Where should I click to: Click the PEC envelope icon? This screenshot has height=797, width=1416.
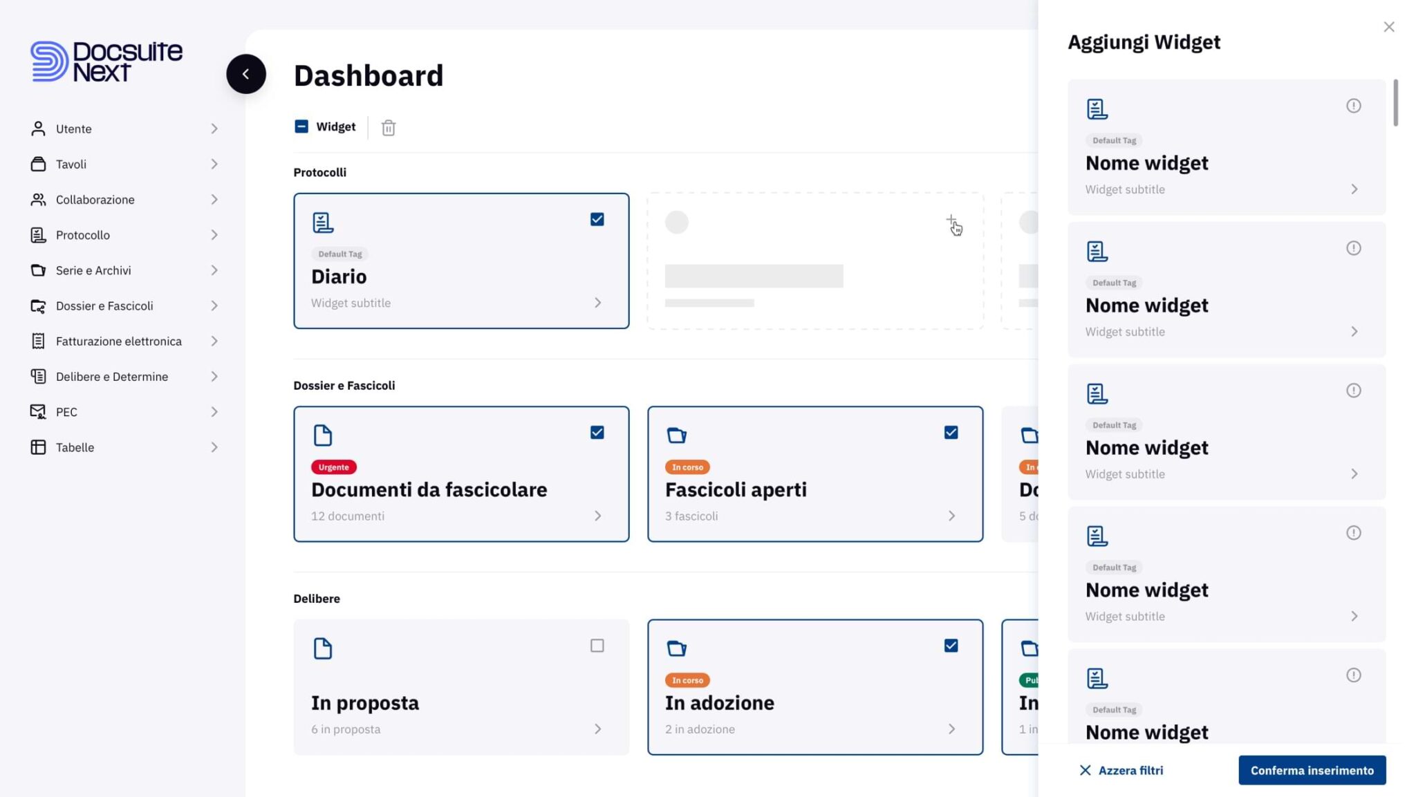(38, 411)
